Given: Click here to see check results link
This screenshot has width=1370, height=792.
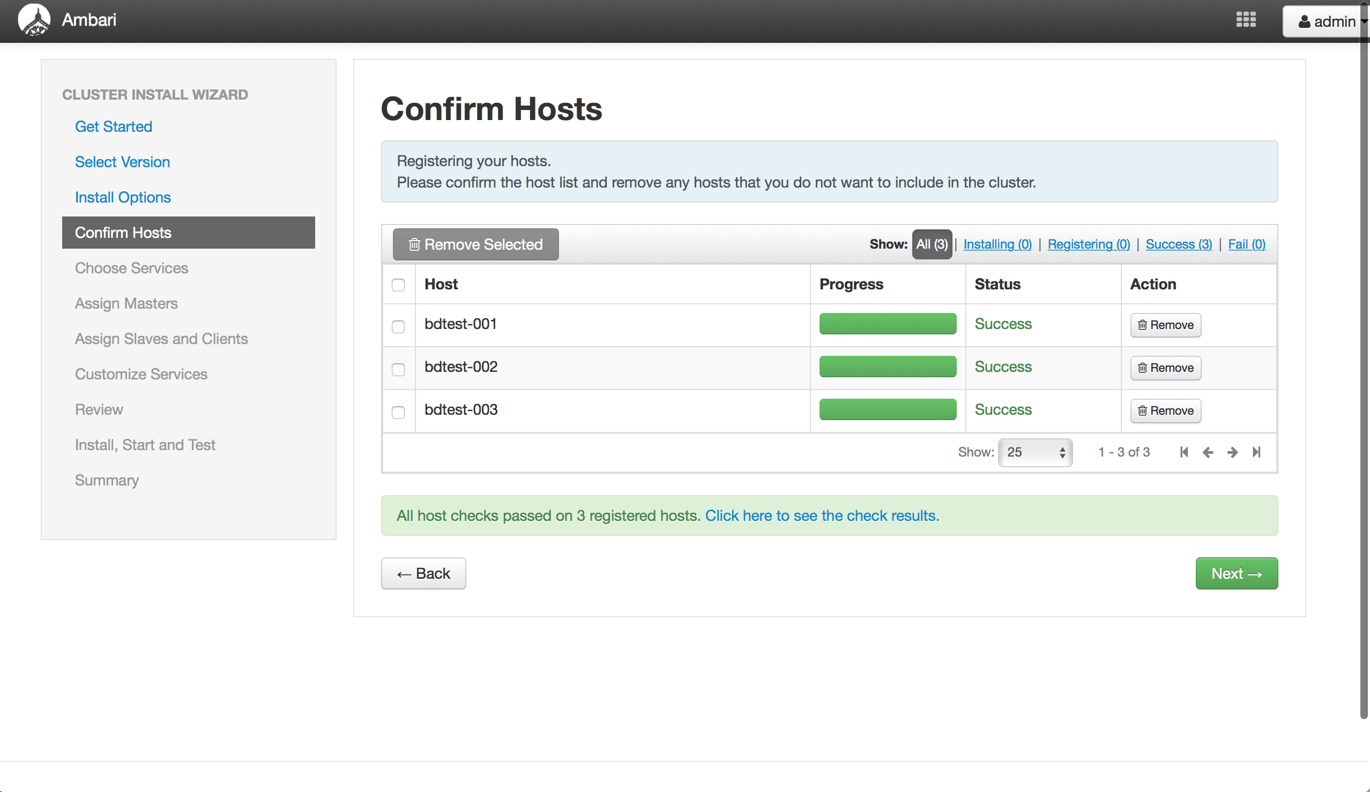Looking at the screenshot, I should [x=822, y=515].
